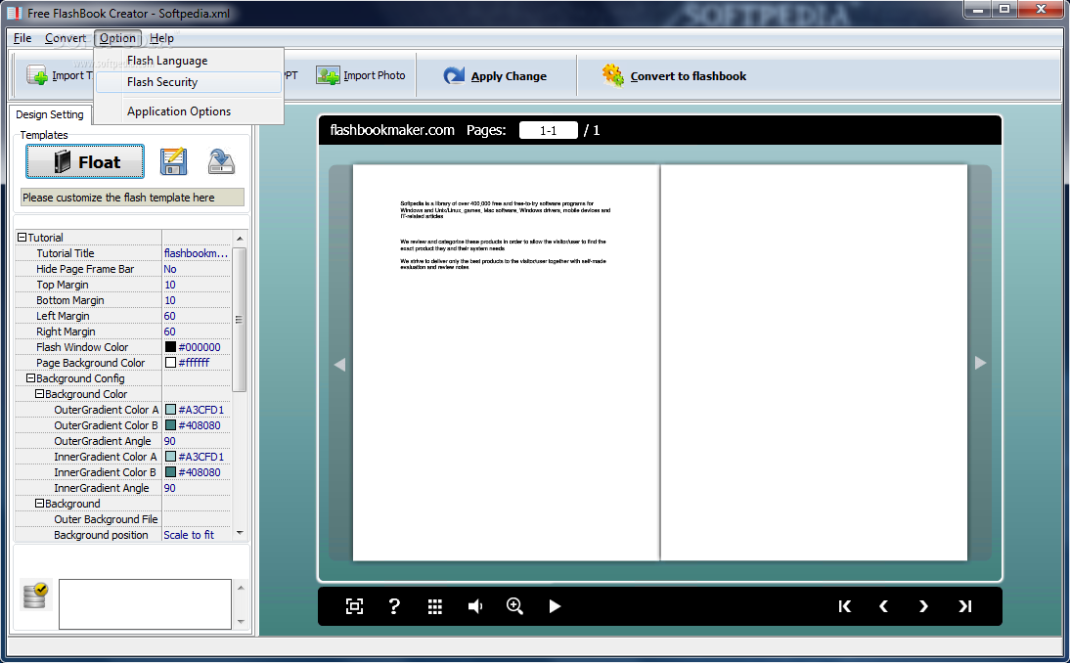1070x663 pixels.
Task: Click the InnerGradient Color A swatch
Action: 170,457
